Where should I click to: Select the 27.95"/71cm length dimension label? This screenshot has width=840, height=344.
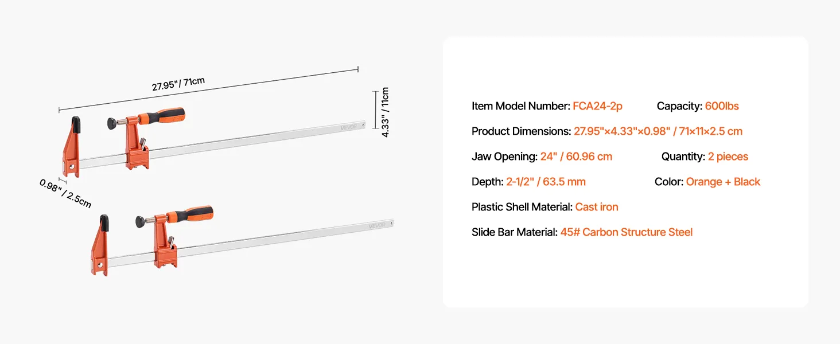point(178,84)
